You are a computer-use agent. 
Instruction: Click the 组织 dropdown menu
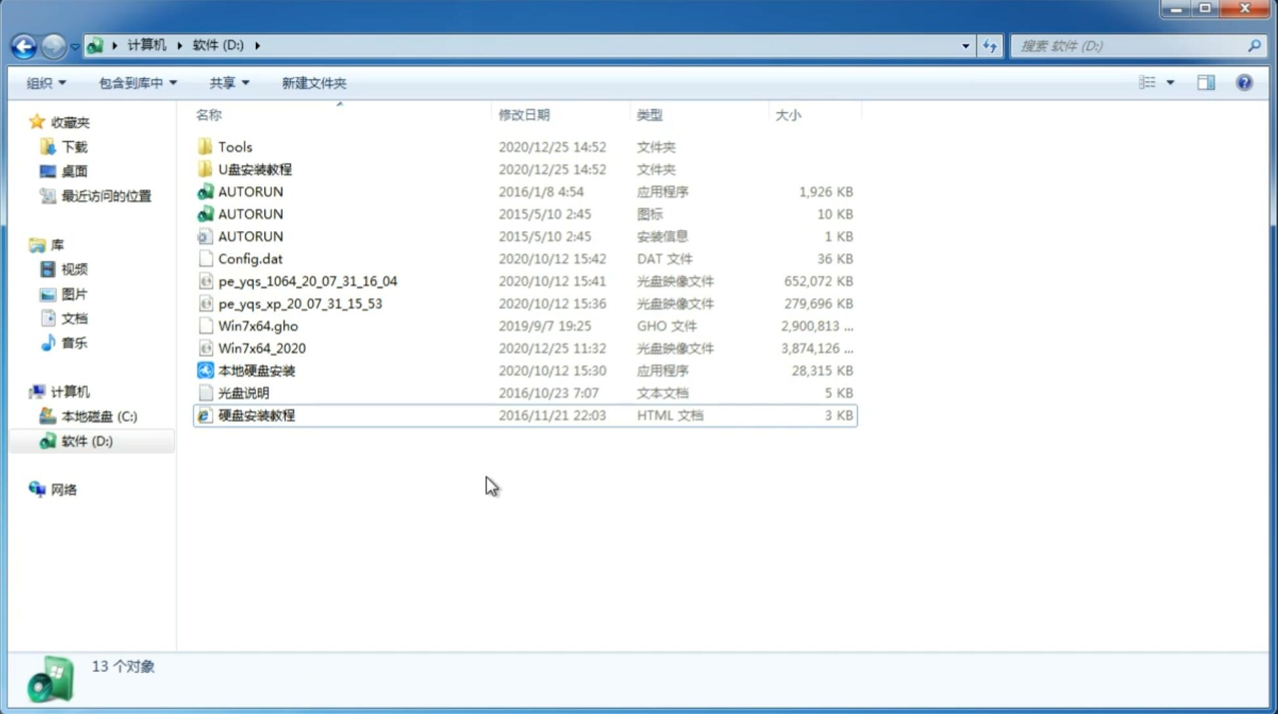(x=46, y=81)
